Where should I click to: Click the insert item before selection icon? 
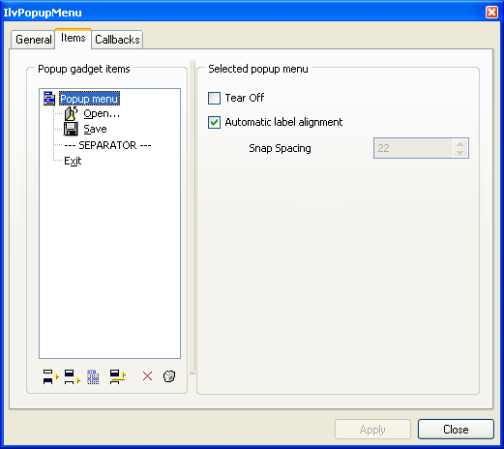[50, 376]
